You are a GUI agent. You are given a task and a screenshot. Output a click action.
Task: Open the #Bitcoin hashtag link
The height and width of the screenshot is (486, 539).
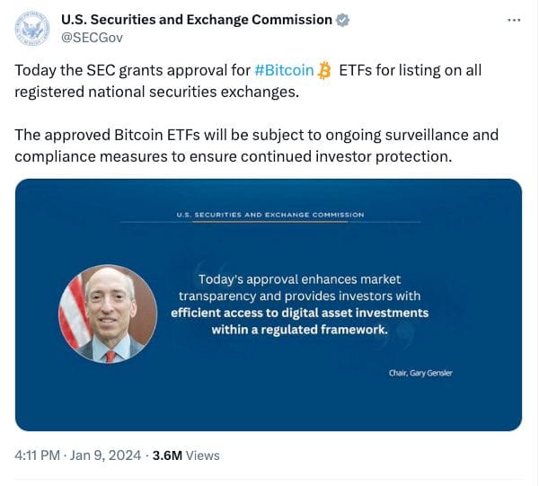coord(284,70)
